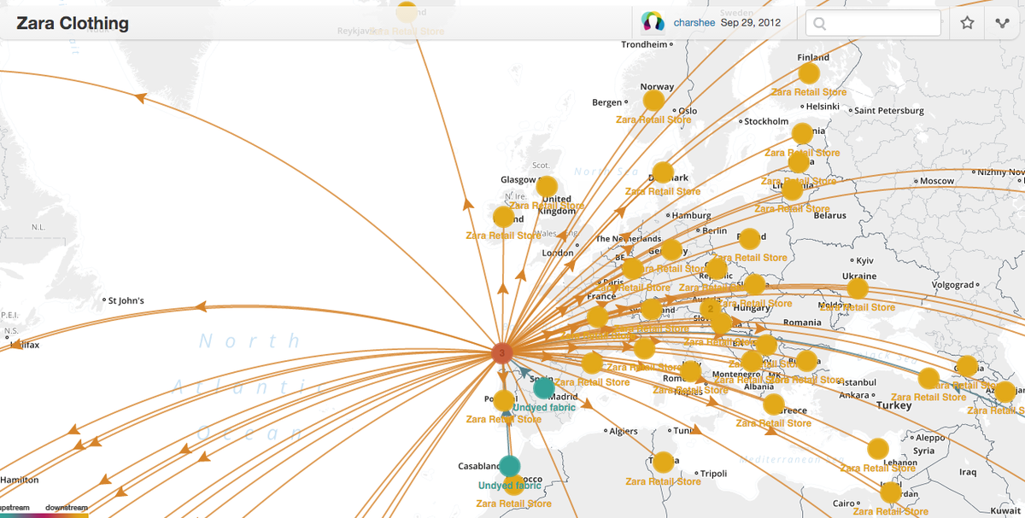Select the store node on Ukraine

[858, 288]
